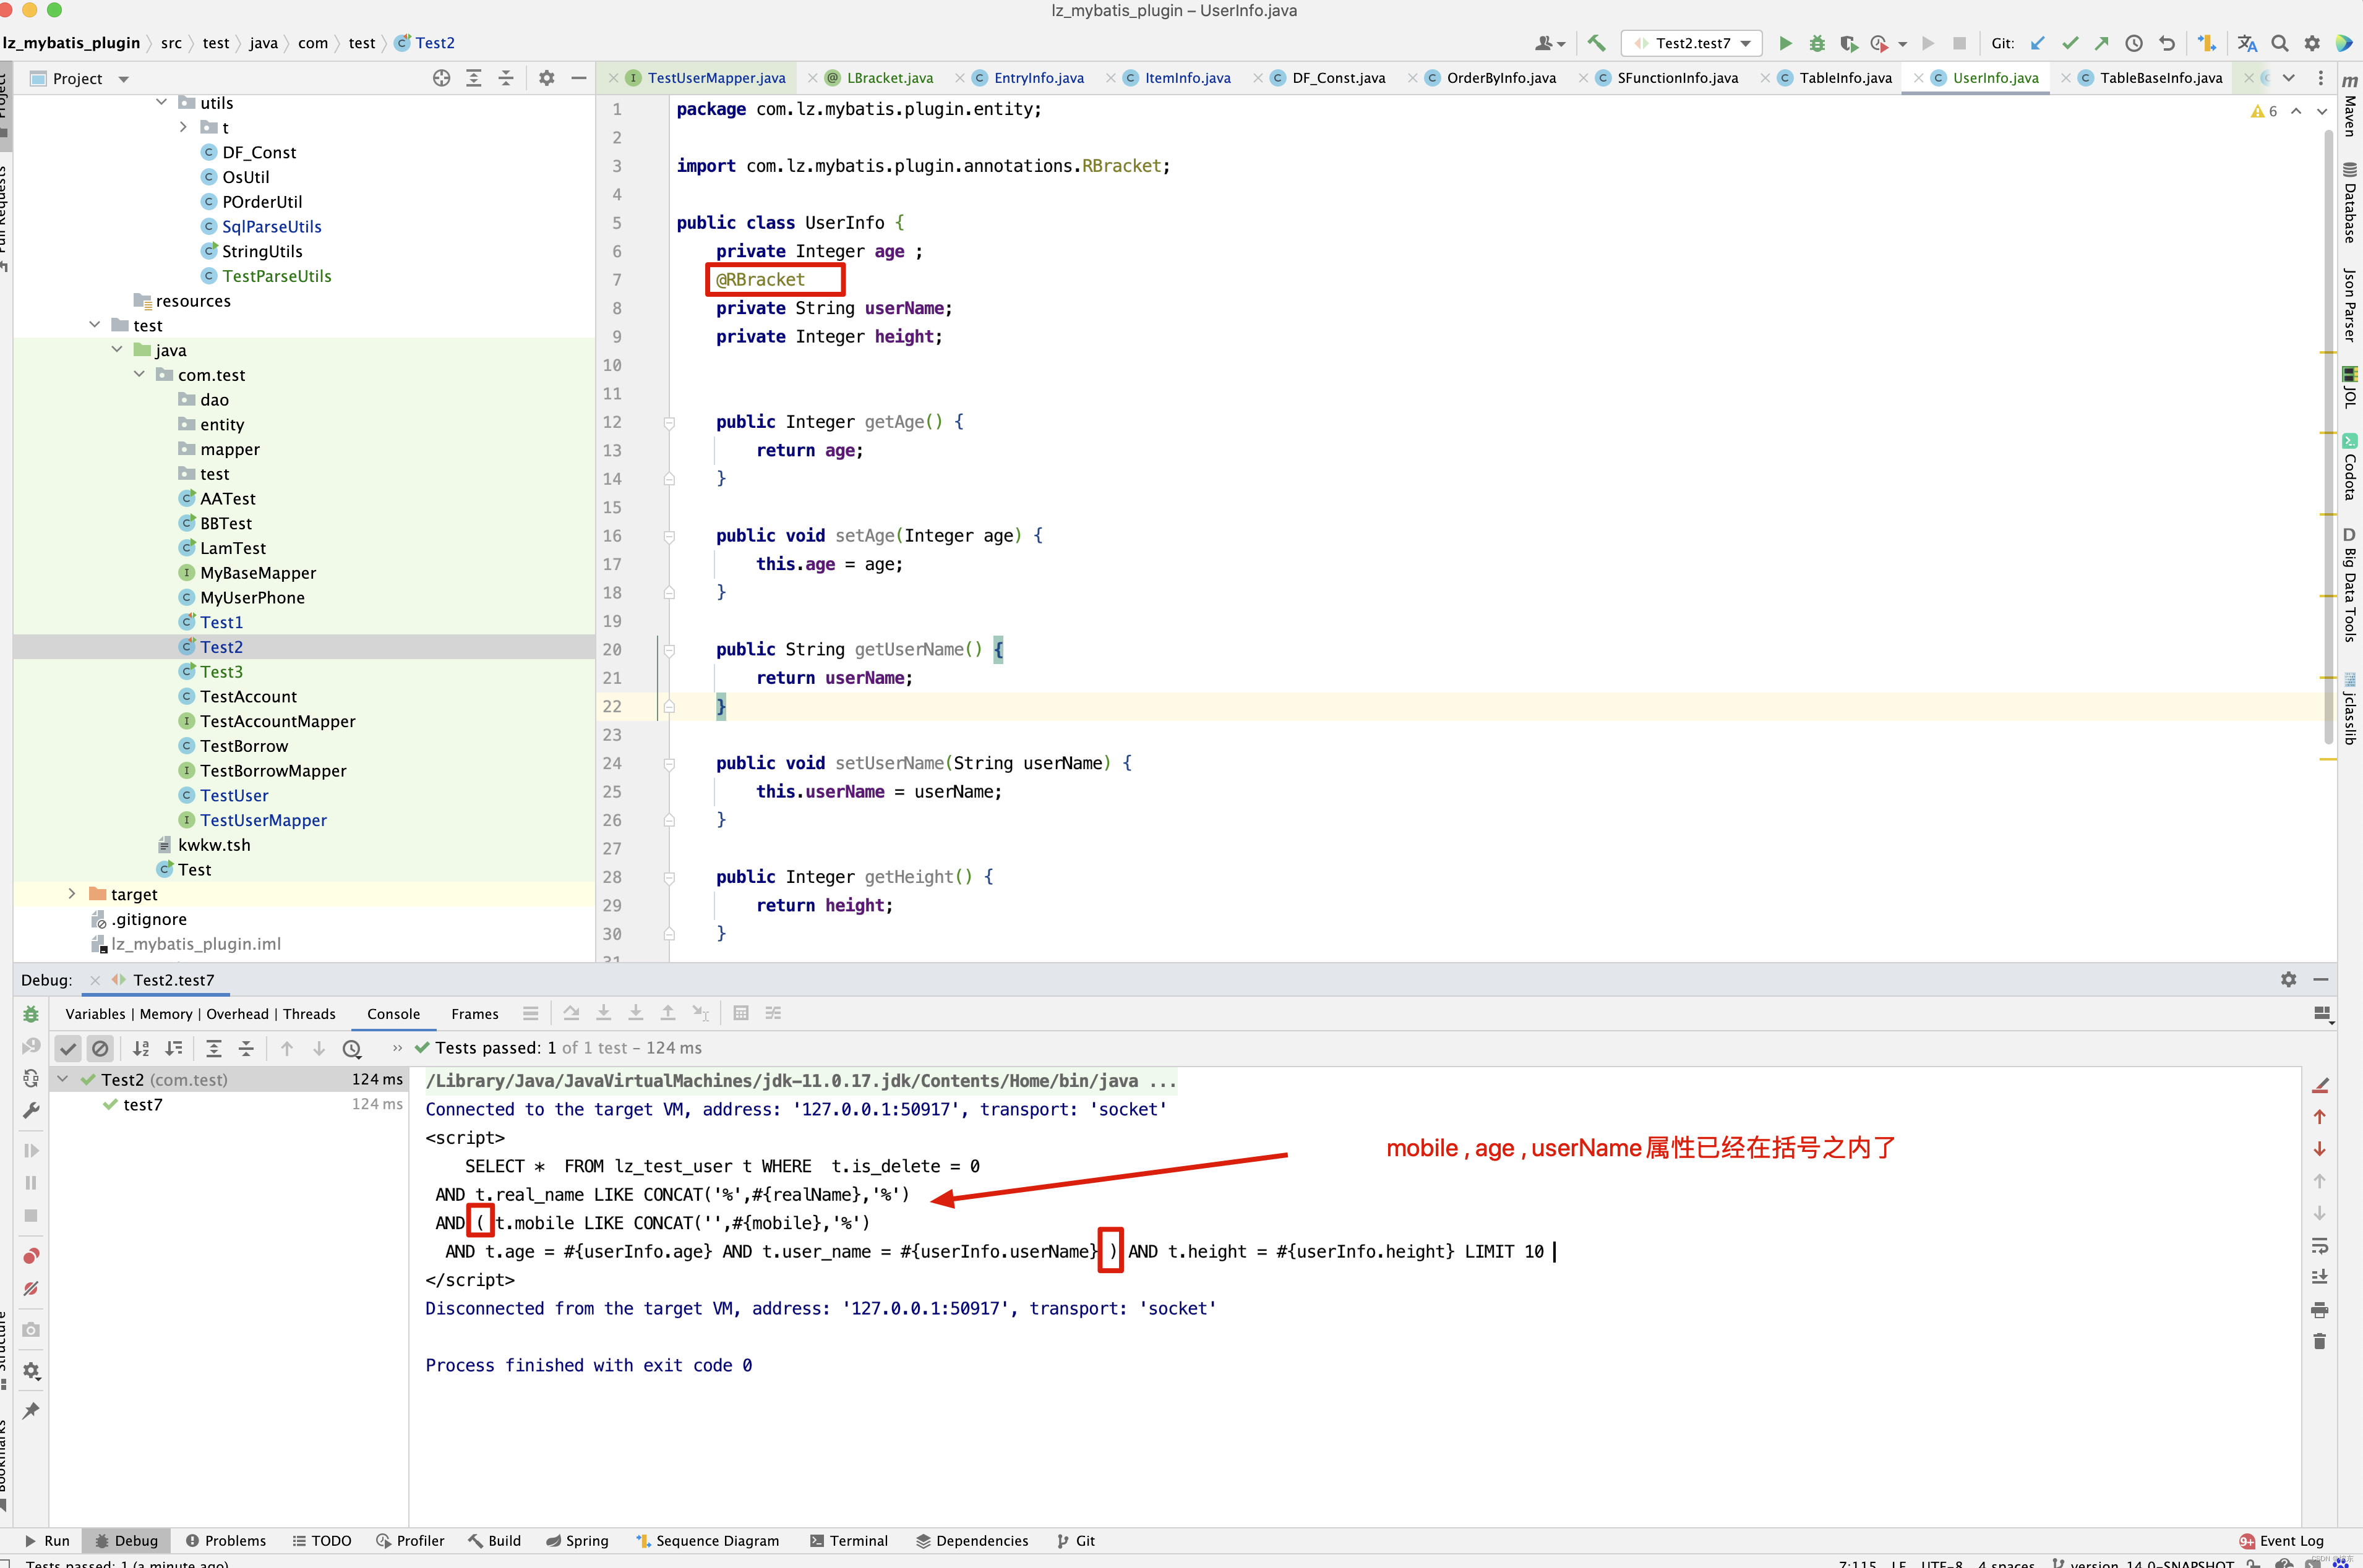Open the Database side panel

coord(2350,202)
